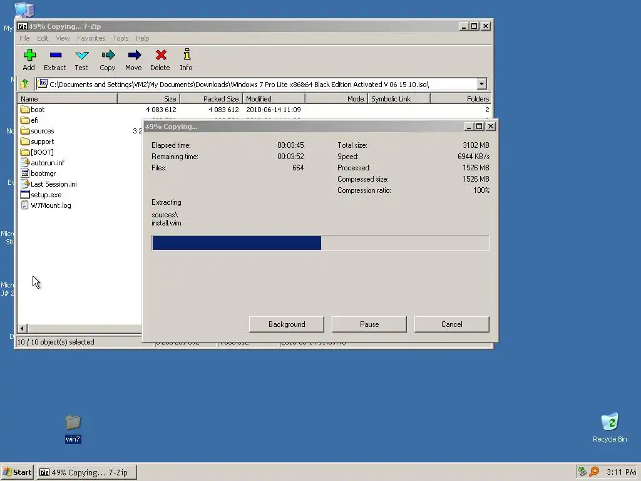This screenshot has height=481, width=641.
Task: Open the address bar path dropdown
Action: tap(481, 85)
